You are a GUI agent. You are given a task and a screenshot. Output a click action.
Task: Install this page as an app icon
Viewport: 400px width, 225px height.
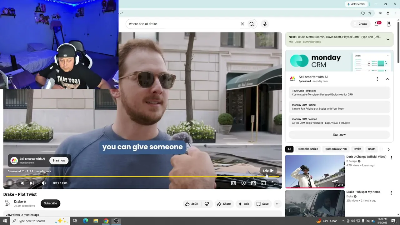(x=363, y=13)
